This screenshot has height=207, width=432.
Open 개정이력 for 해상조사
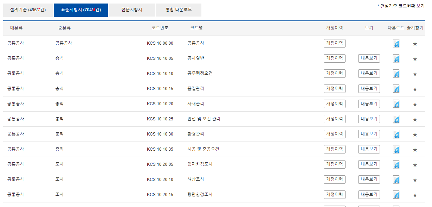pyautogui.click(x=335, y=180)
